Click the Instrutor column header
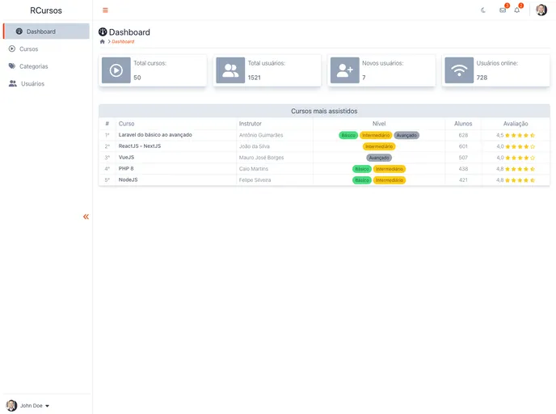The height and width of the screenshot is (414, 556). click(250, 124)
